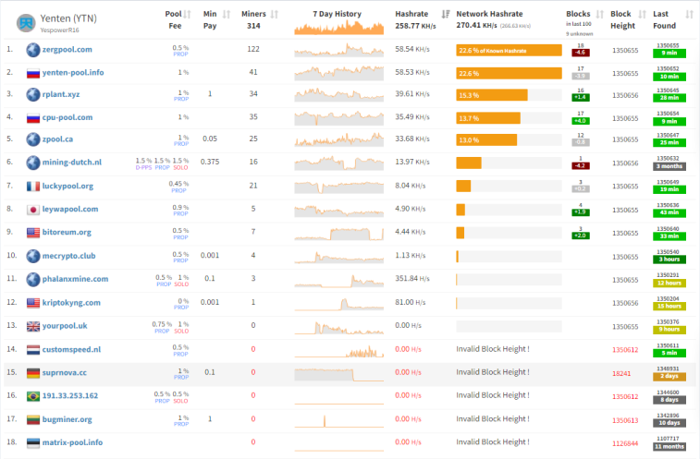This screenshot has height=459, width=700.
Task: Toggle sort on the Block Height column
Action: point(642,14)
